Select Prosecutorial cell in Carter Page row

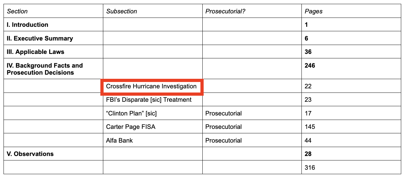[252, 127]
